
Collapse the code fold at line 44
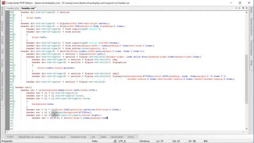(x=14, y=35)
